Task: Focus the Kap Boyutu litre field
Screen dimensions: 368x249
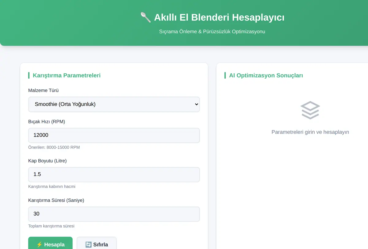Action: click(x=114, y=175)
